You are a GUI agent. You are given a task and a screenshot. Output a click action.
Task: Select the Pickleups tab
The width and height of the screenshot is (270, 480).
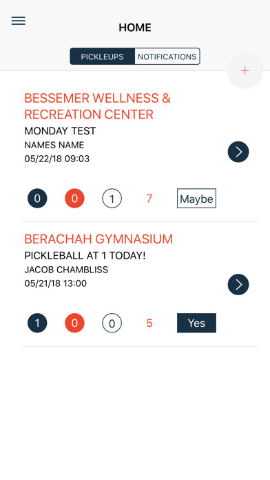(x=103, y=57)
